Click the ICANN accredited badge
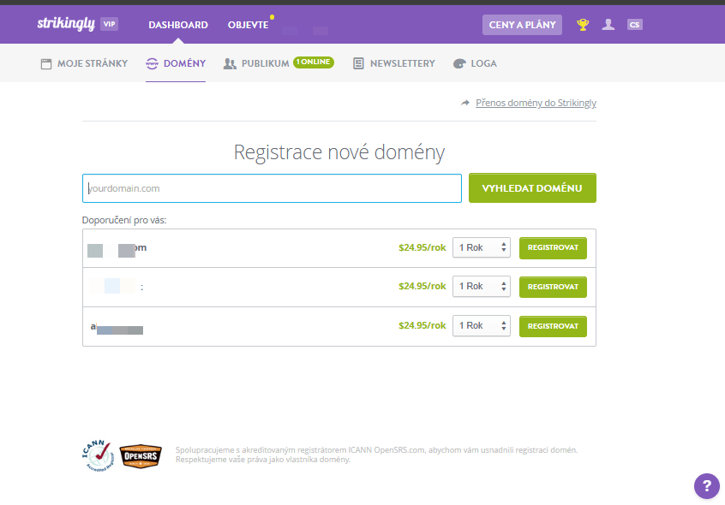Image resolution: width=725 pixels, height=505 pixels. (98, 456)
